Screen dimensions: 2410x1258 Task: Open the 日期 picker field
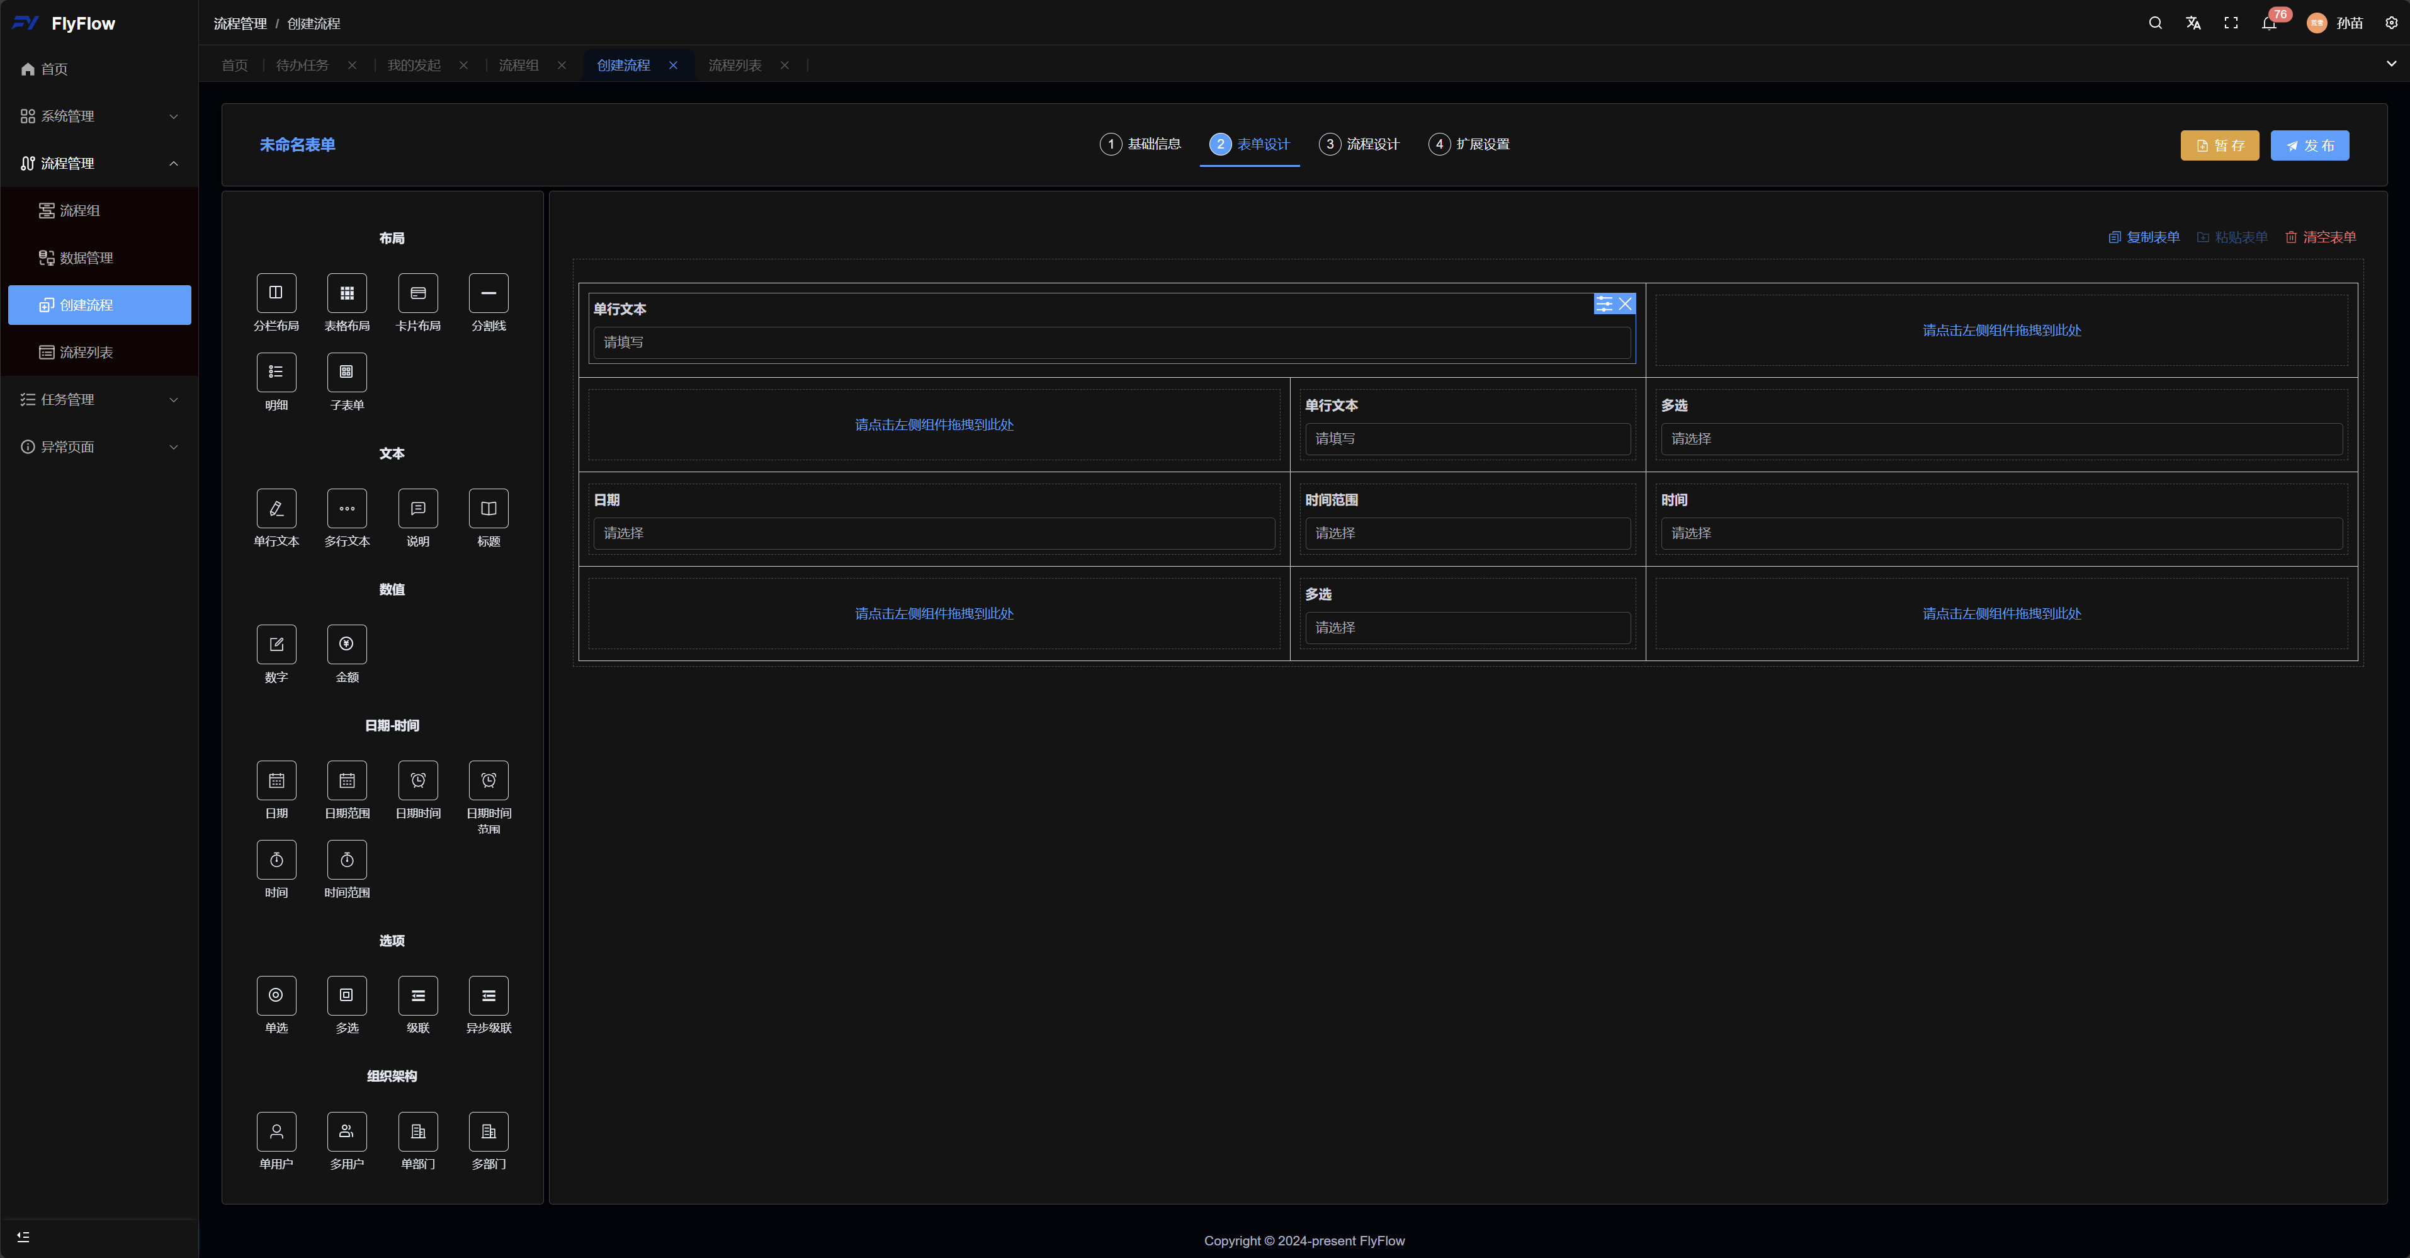pos(935,533)
